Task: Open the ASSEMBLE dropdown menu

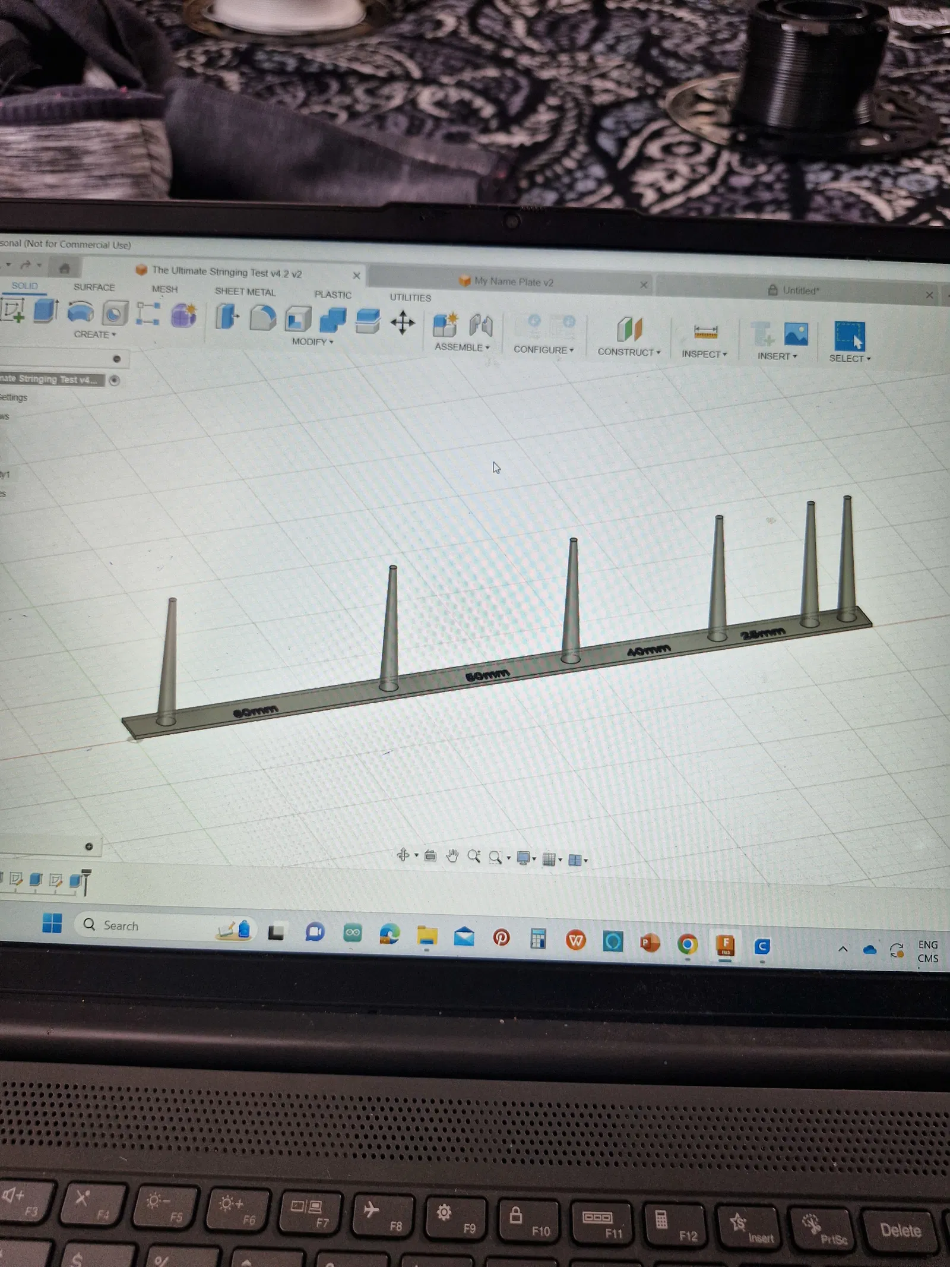Action: (x=462, y=347)
